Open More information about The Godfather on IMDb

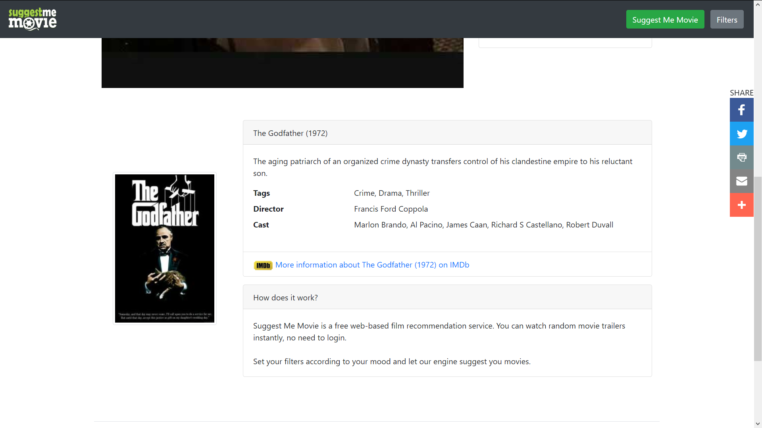point(372,265)
